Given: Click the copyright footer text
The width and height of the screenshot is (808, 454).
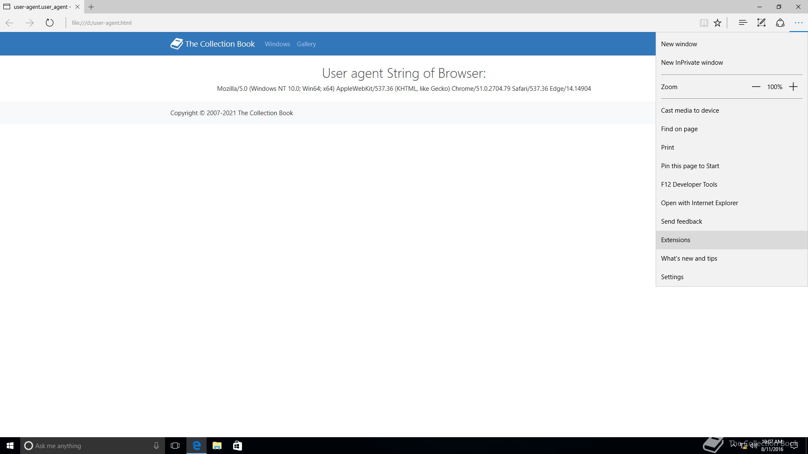Looking at the screenshot, I should (x=231, y=113).
